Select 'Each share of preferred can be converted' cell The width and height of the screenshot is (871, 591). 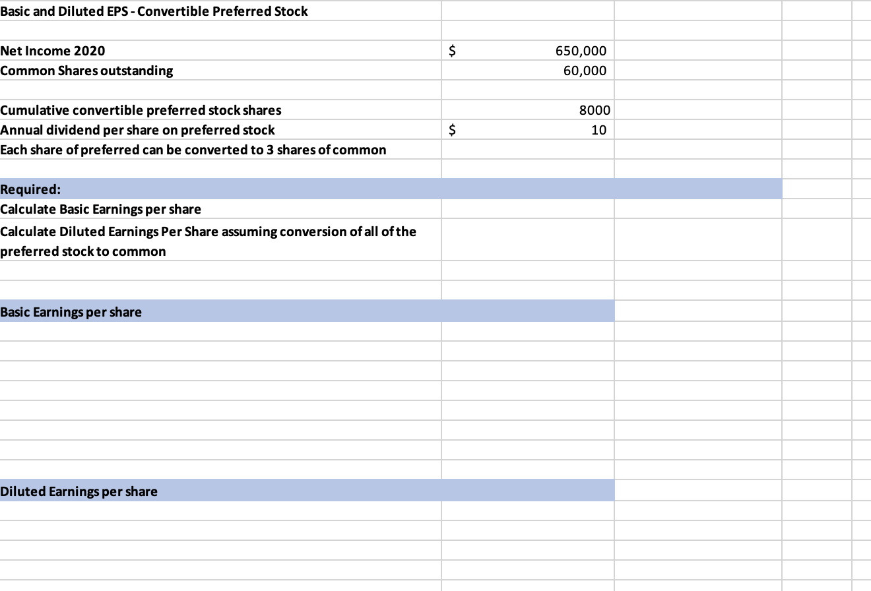click(x=220, y=150)
